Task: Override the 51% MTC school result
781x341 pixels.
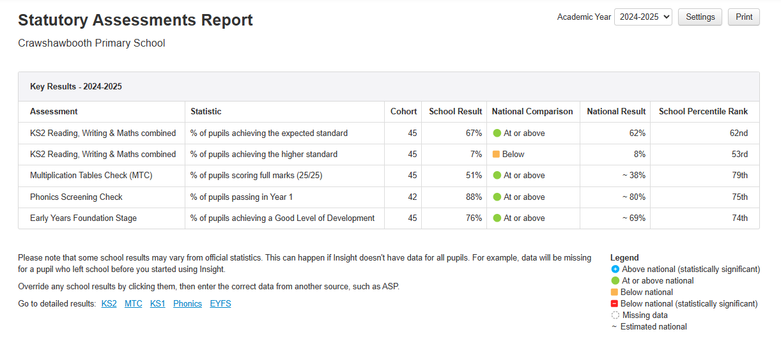Action: [473, 176]
